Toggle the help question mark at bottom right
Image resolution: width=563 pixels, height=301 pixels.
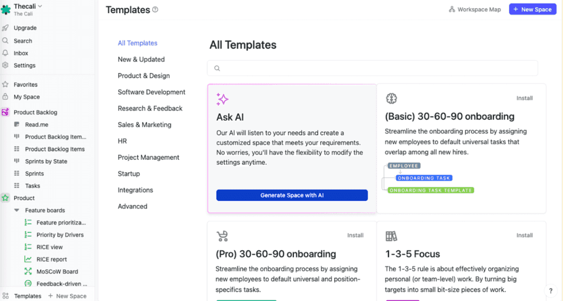(x=550, y=291)
